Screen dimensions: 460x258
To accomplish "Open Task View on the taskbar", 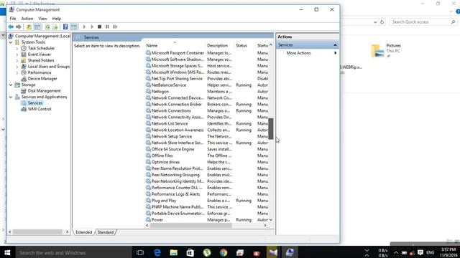I will pyautogui.click(x=140, y=252).
